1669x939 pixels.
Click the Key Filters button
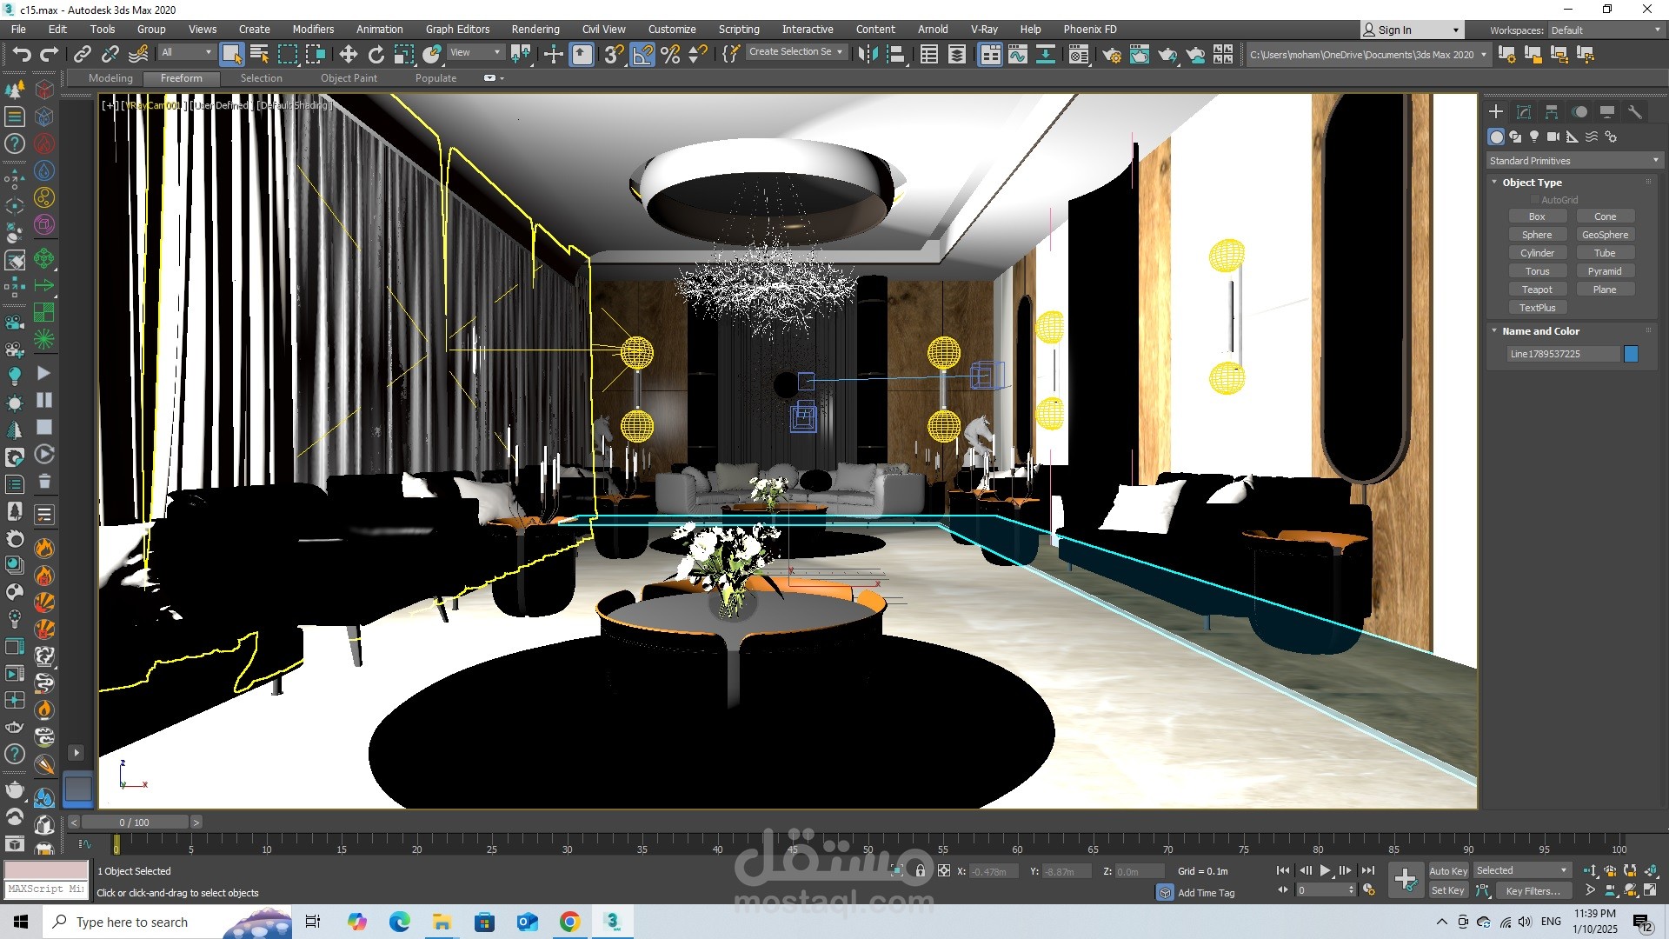point(1533,890)
